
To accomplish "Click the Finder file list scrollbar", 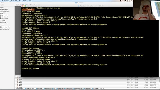I will pos(159,80).
